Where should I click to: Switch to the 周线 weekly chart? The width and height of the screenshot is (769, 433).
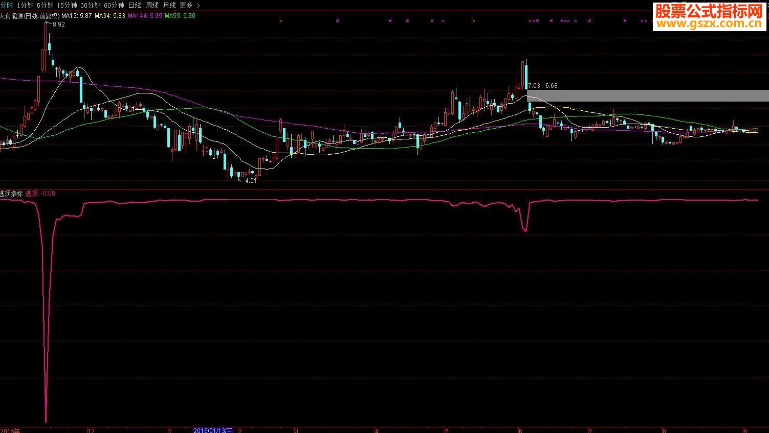pyautogui.click(x=152, y=5)
